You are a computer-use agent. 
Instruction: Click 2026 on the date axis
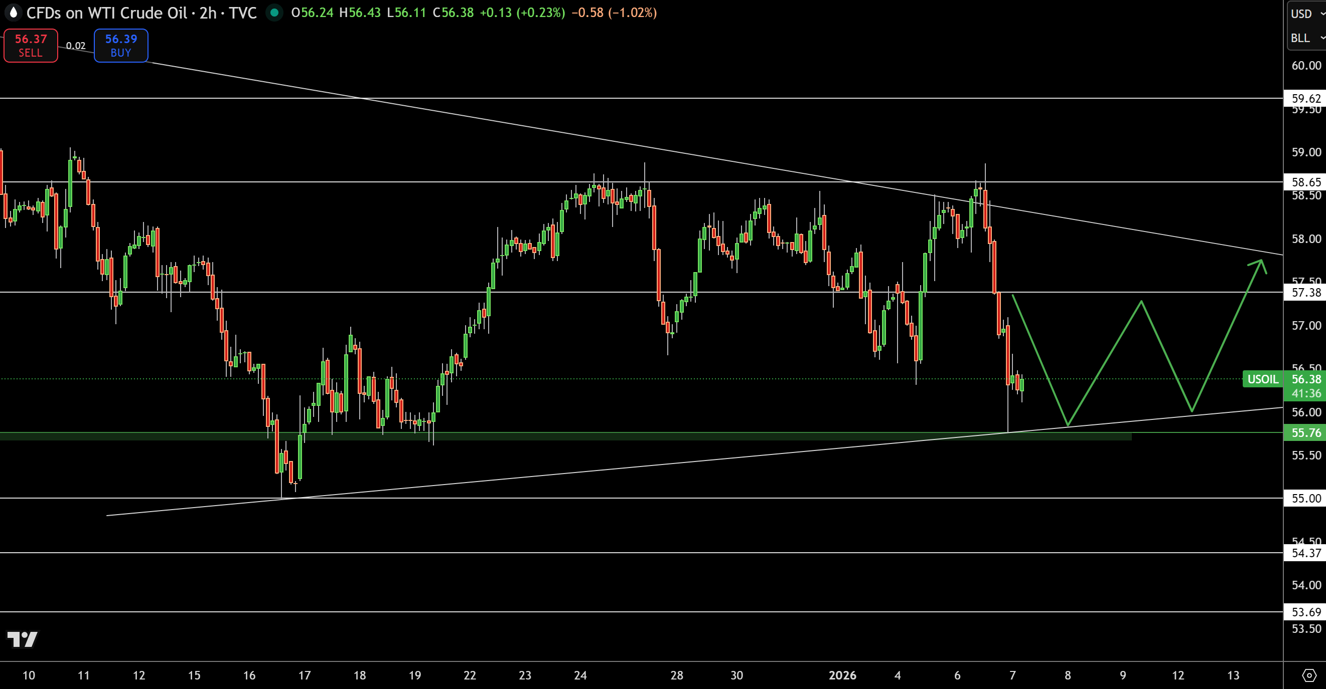(843, 675)
